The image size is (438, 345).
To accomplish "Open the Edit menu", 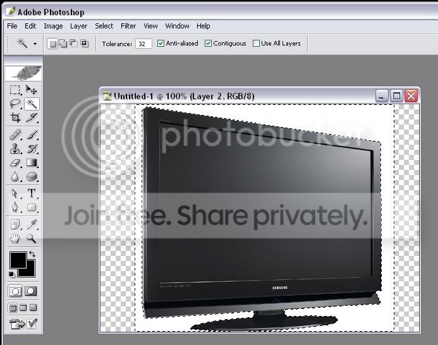I will (30, 26).
